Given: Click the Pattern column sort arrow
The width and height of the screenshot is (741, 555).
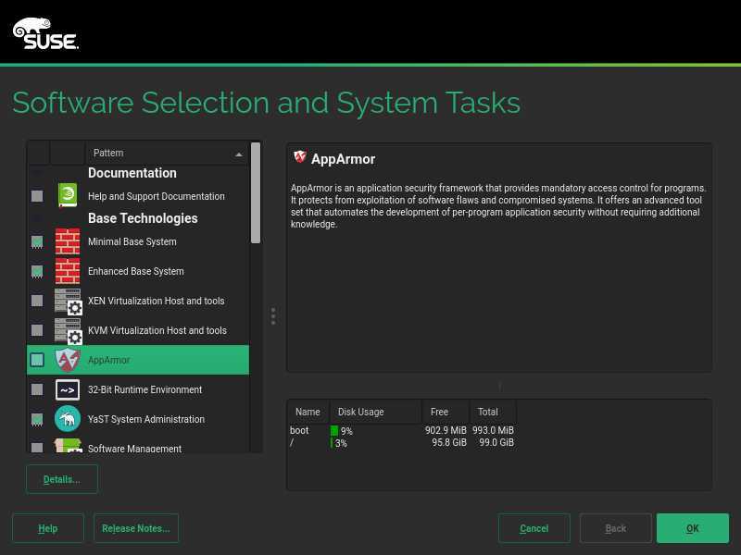Looking at the screenshot, I should 239,154.
